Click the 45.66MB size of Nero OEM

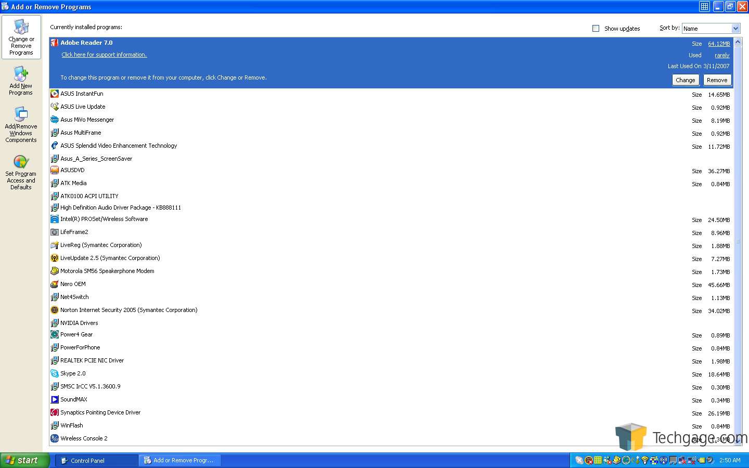719,285
